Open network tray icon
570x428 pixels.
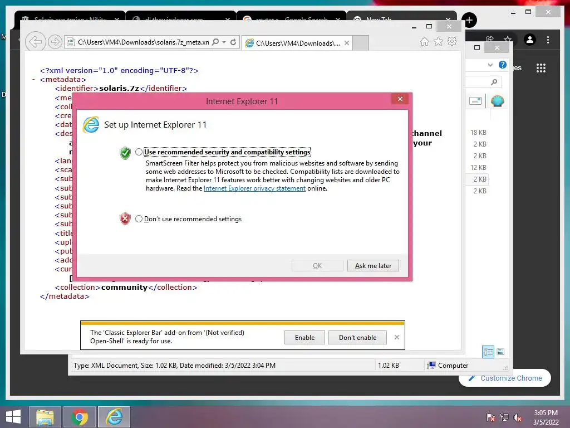coord(504,417)
